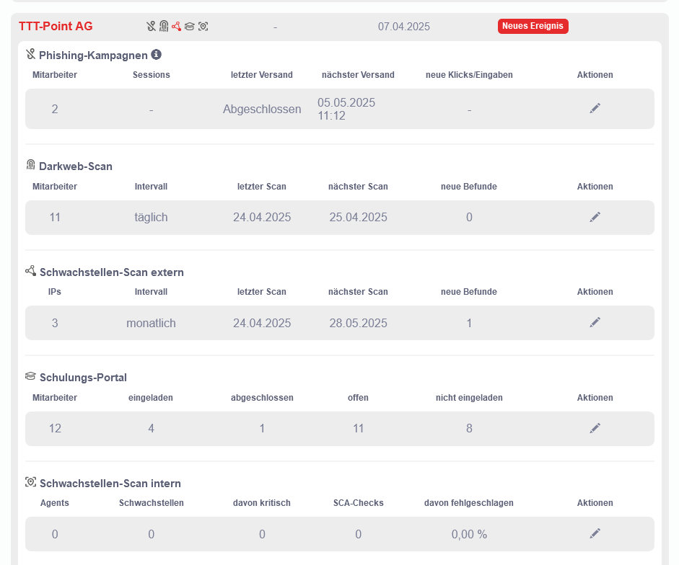Open the TTT-Point AG company link
This screenshot has height=565, width=679.
tap(56, 27)
